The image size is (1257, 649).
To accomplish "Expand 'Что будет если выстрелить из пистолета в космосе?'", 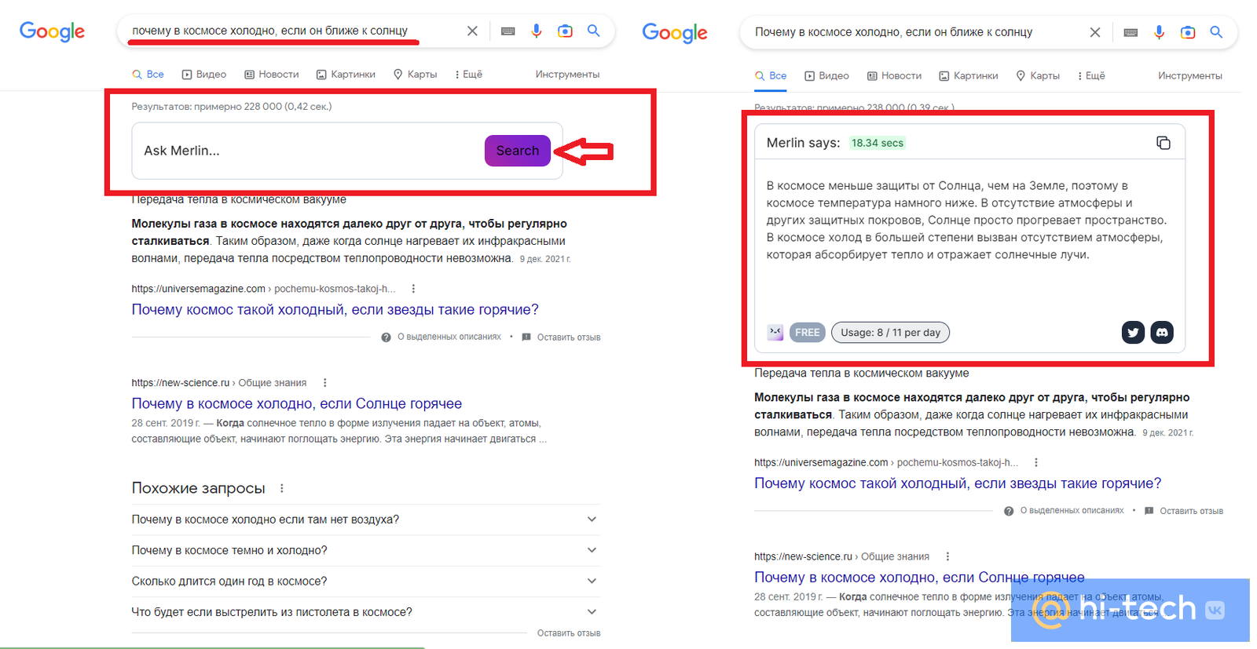I will click(x=365, y=612).
